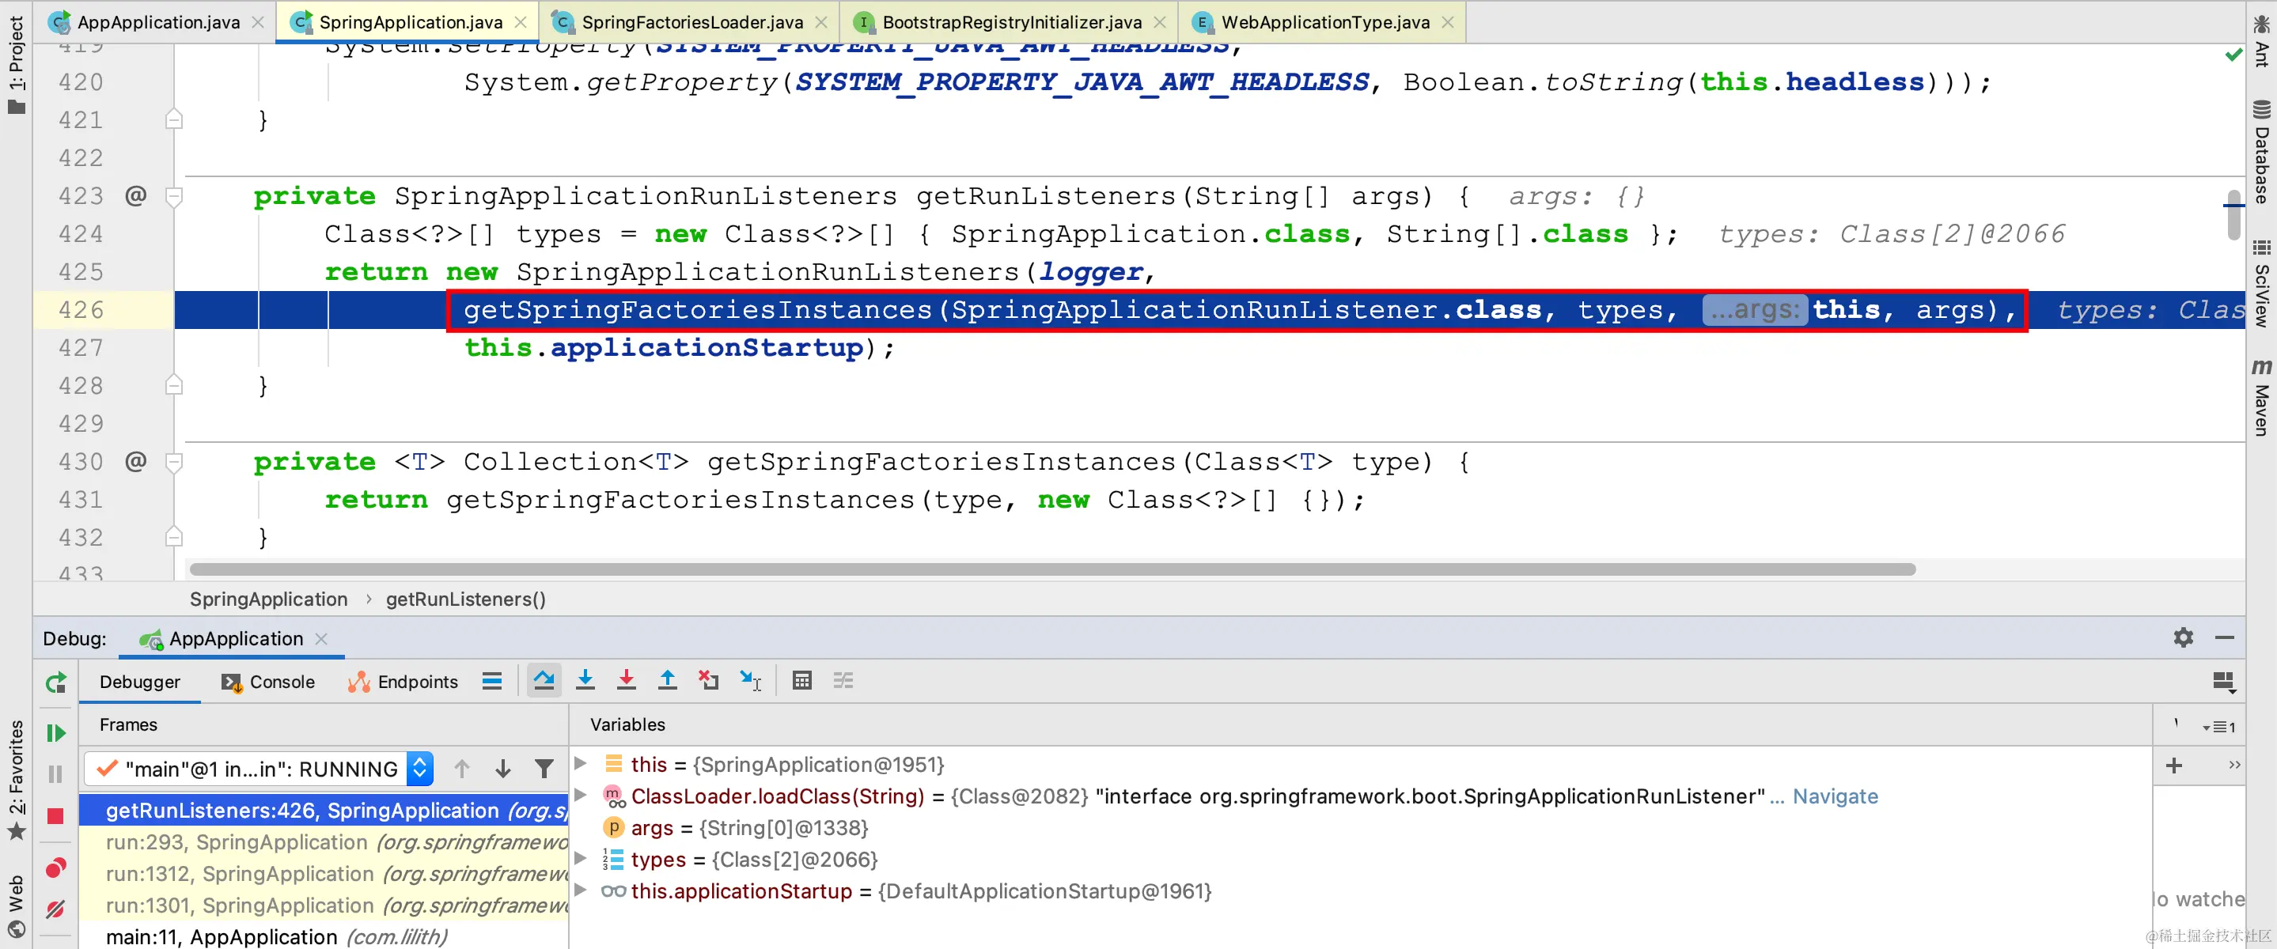Click Step Into debugger icon

585,680
